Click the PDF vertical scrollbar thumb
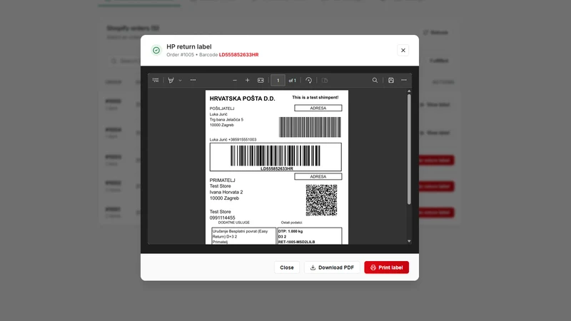Screen dimensions: 571x321 pos(409,149)
